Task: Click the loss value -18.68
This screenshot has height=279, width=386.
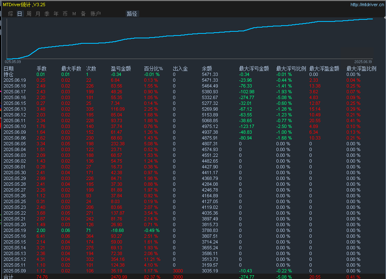Action: coord(117,231)
